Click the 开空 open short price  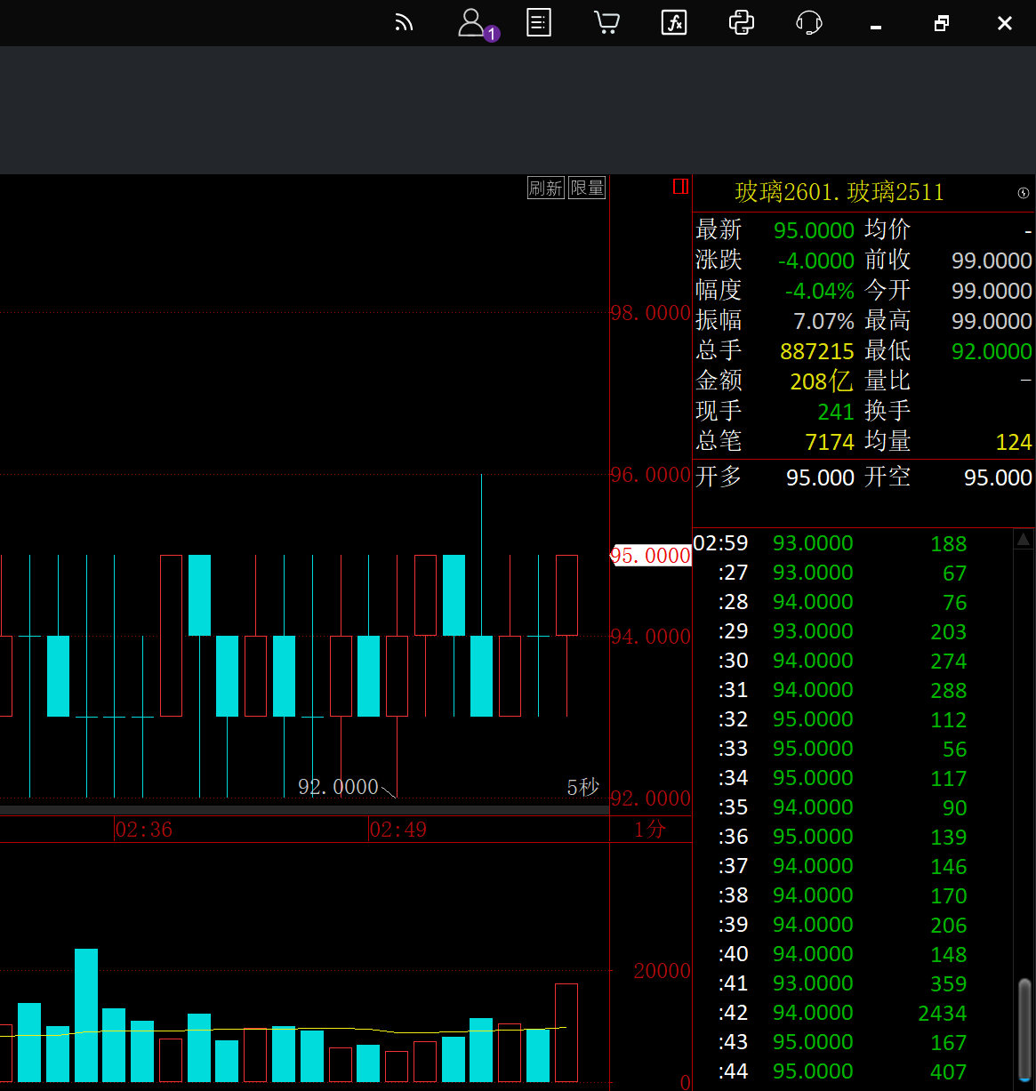coord(998,477)
